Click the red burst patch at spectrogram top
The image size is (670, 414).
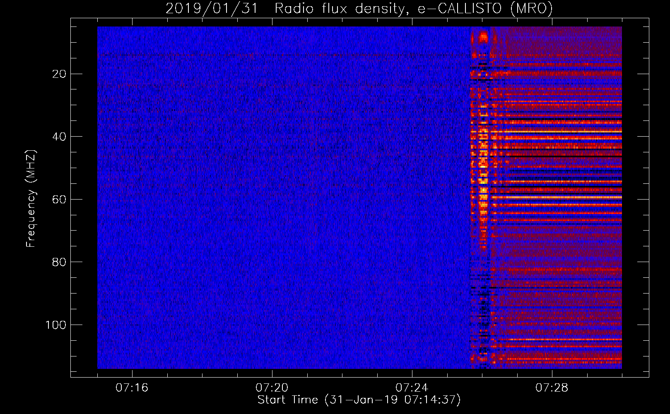click(483, 37)
